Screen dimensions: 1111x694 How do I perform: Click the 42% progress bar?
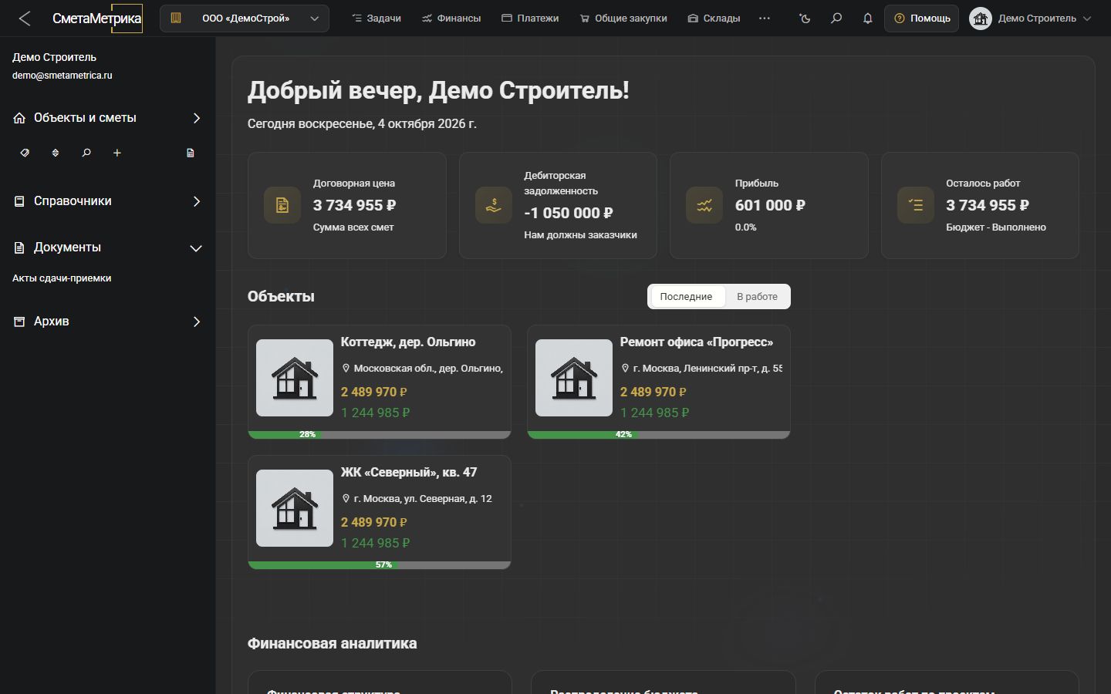[x=659, y=435]
